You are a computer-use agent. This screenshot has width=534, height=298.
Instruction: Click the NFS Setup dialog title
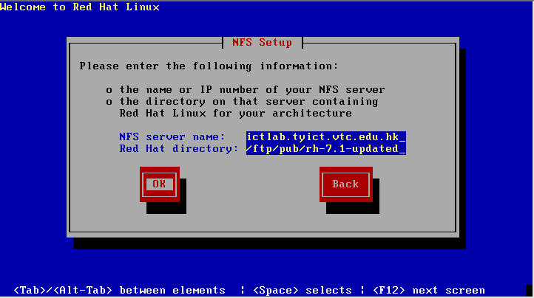(263, 43)
